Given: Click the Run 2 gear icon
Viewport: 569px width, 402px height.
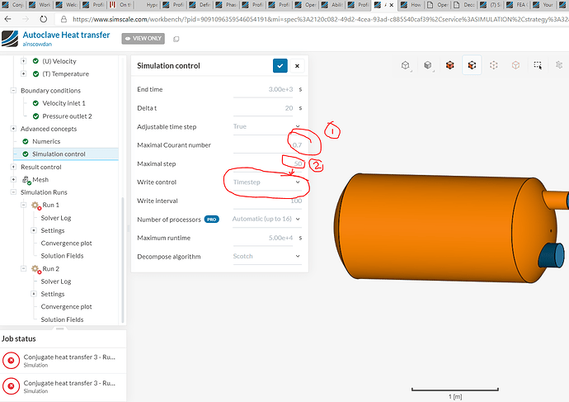Looking at the screenshot, I should 35,269.
